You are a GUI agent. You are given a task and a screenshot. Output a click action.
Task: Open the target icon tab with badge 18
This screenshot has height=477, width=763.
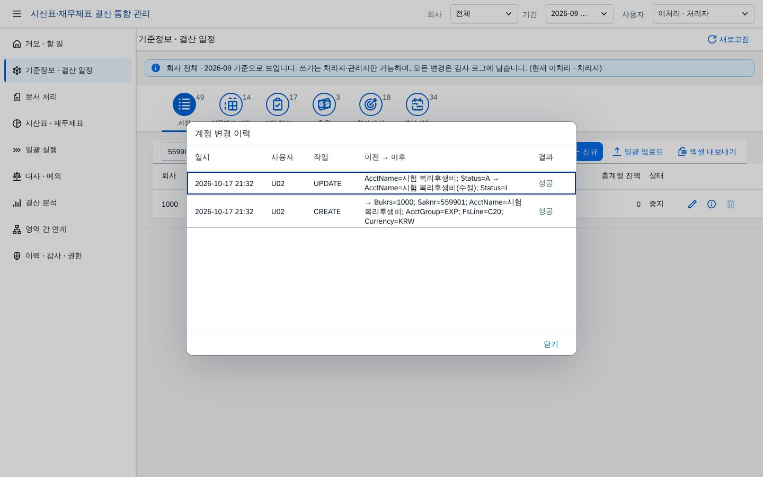[371, 104]
